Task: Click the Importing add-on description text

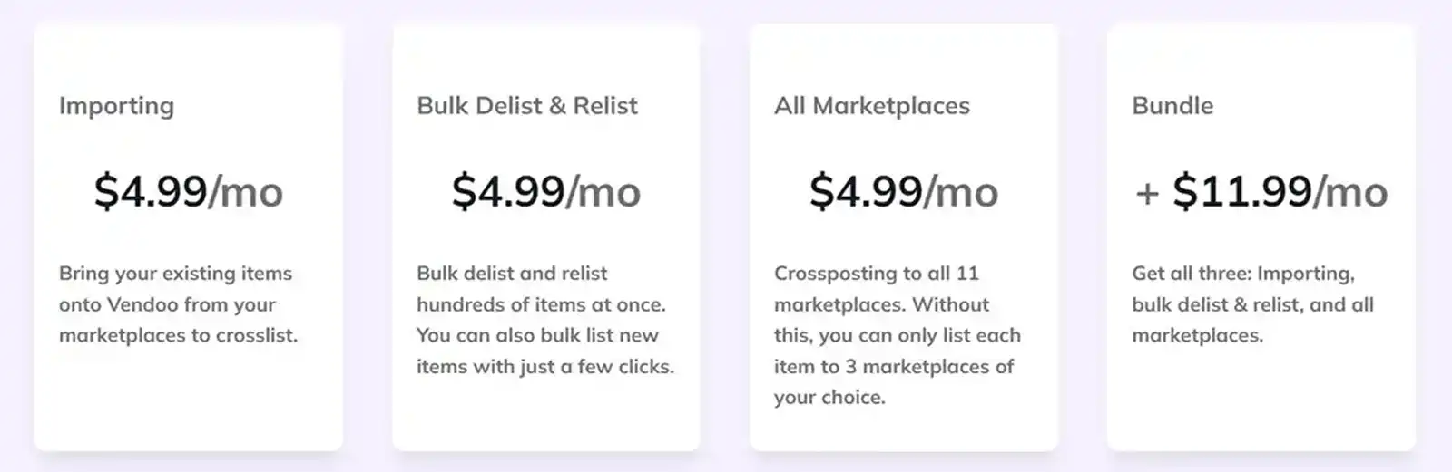Action: (178, 304)
